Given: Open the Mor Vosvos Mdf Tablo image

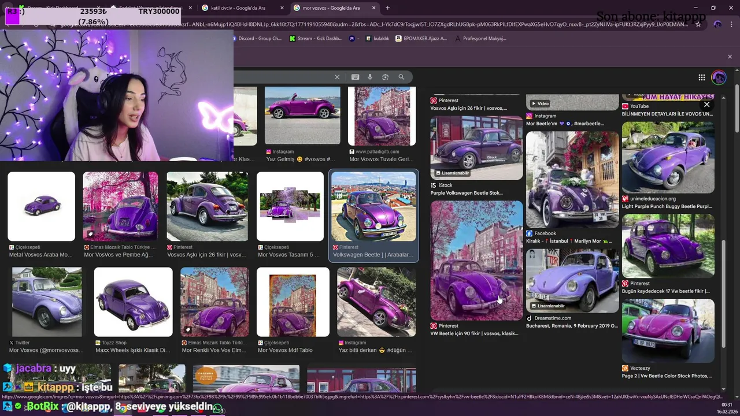Looking at the screenshot, I should (293, 302).
